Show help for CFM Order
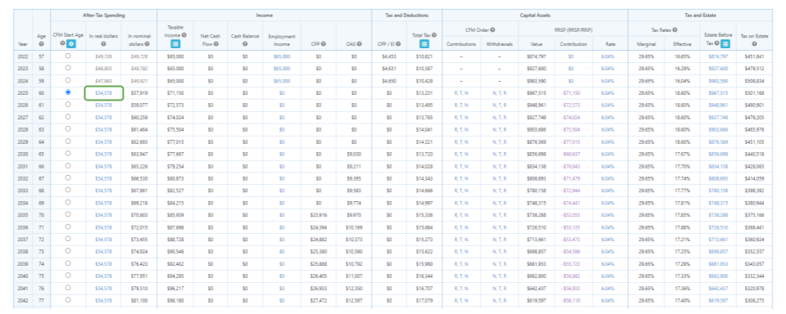 (x=493, y=30)
